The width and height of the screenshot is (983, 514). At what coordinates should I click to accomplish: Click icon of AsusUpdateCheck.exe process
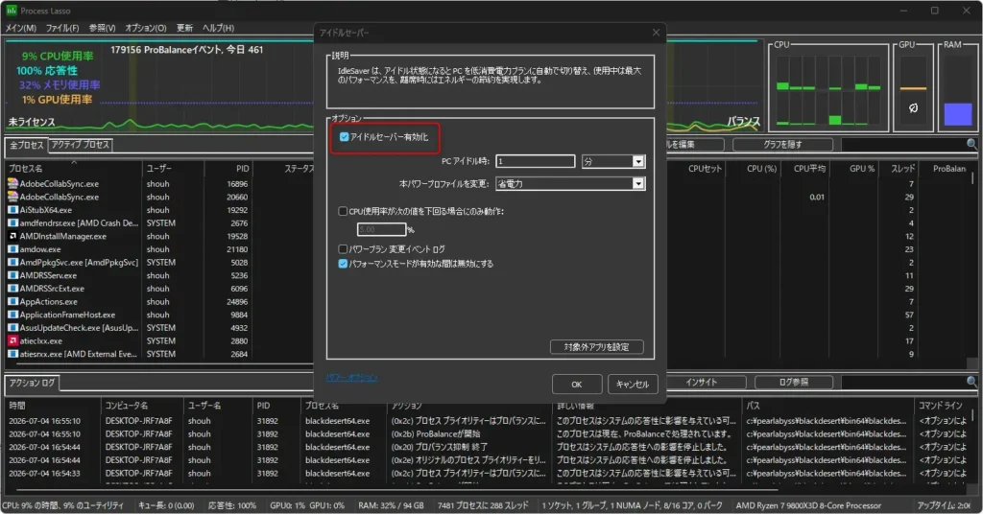(12, 327)
